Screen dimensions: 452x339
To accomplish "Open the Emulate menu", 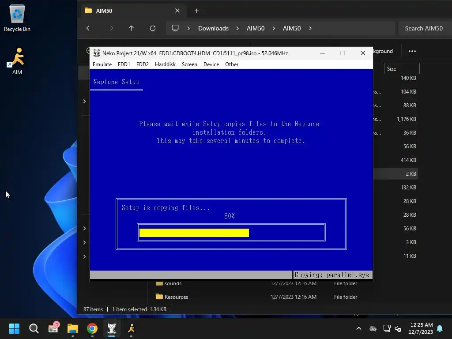I will [x=102, y=64].
